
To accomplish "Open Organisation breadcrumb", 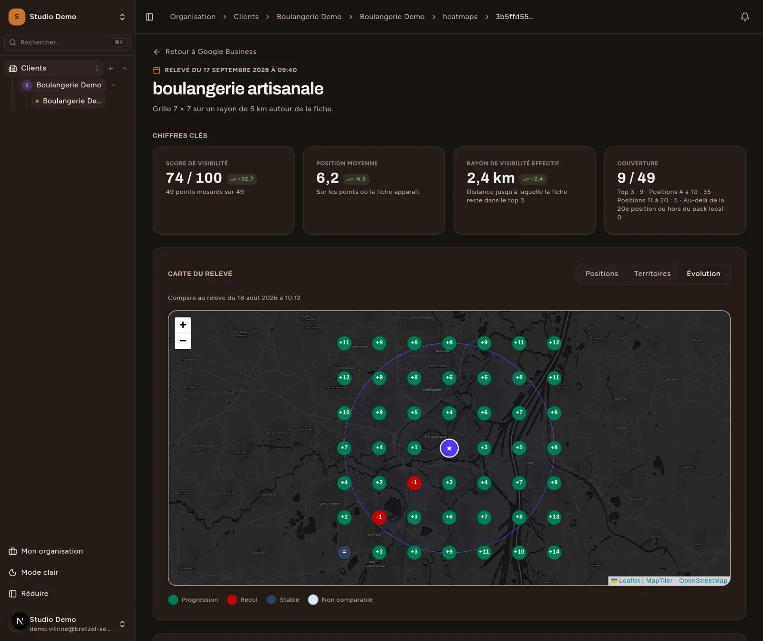I will [193, 17].
